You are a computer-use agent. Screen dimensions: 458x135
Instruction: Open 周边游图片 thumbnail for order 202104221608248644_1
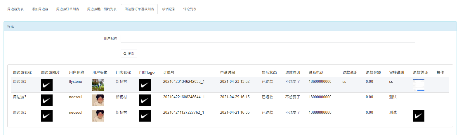click(x=47, y=100)
